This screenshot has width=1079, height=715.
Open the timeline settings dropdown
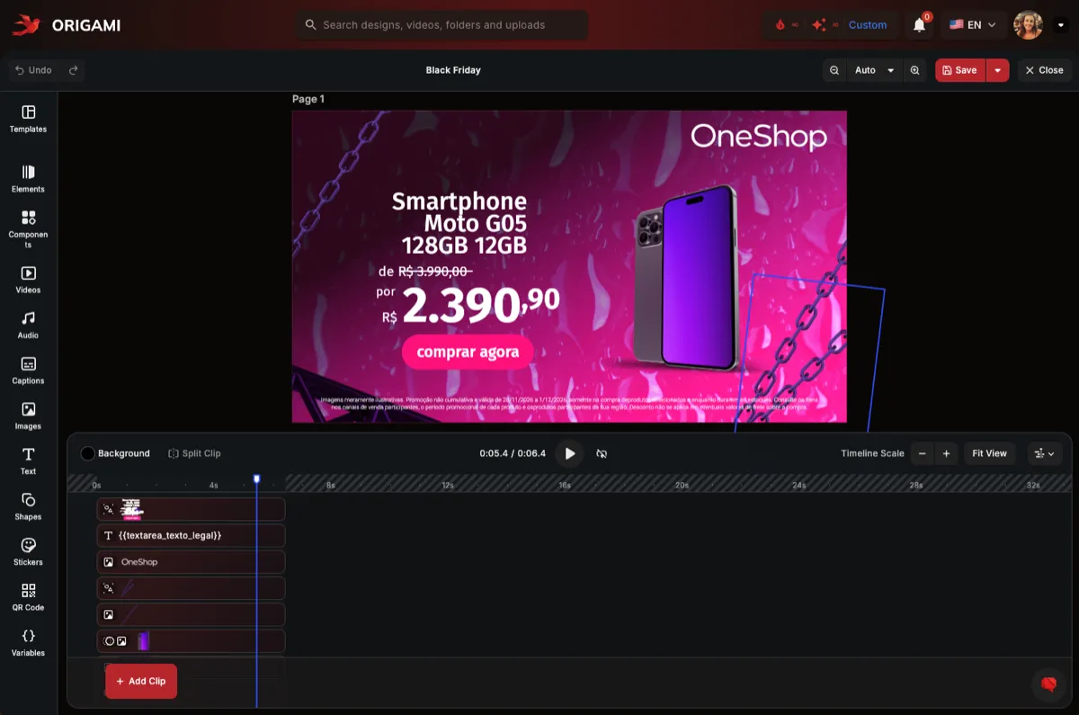pyautogui.click(x=1045, y=454)
